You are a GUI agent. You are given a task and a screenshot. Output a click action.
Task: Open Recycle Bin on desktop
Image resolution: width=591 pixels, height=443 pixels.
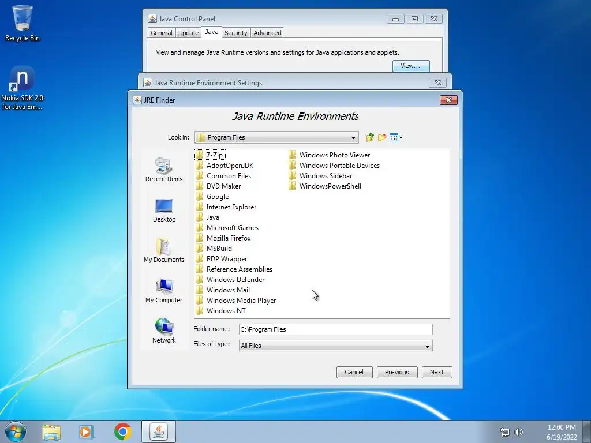pos(23,23)
